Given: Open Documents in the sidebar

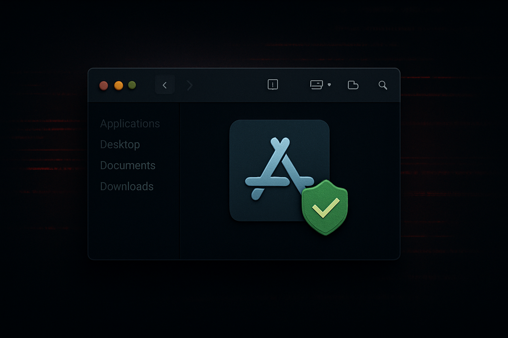Looking at the screenshot, I should point(128,165).
